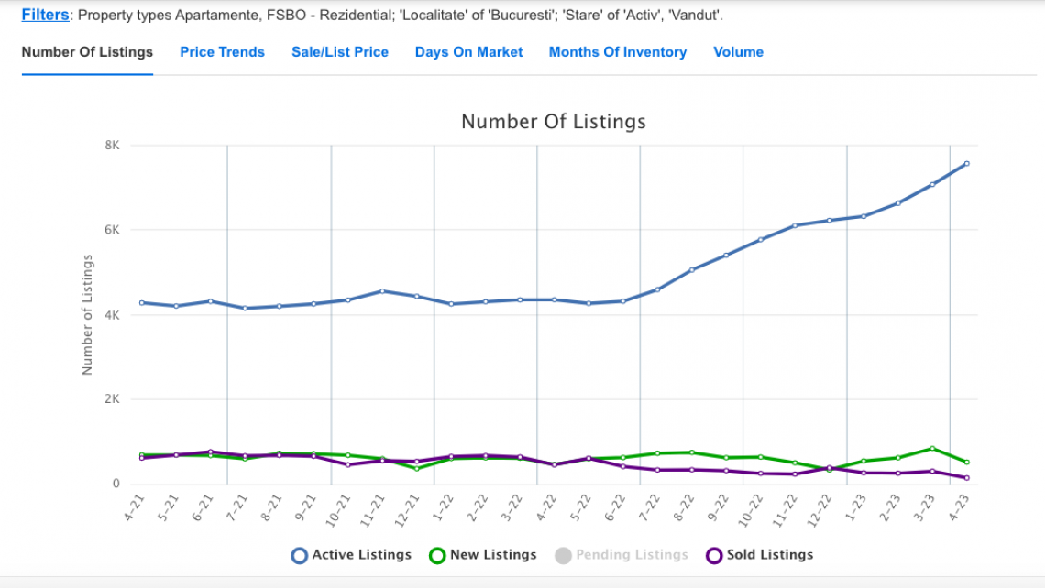The width and height of the screenshot is (1045, 588).
Task: Select the New Listings dip at 12-21
Action: (x=417, y=468)
